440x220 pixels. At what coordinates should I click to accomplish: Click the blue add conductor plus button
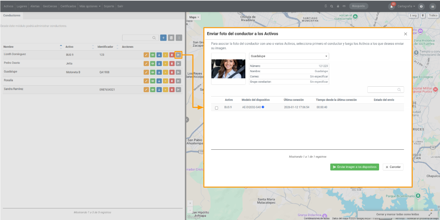pyautogui.click(x=163, y=38)
